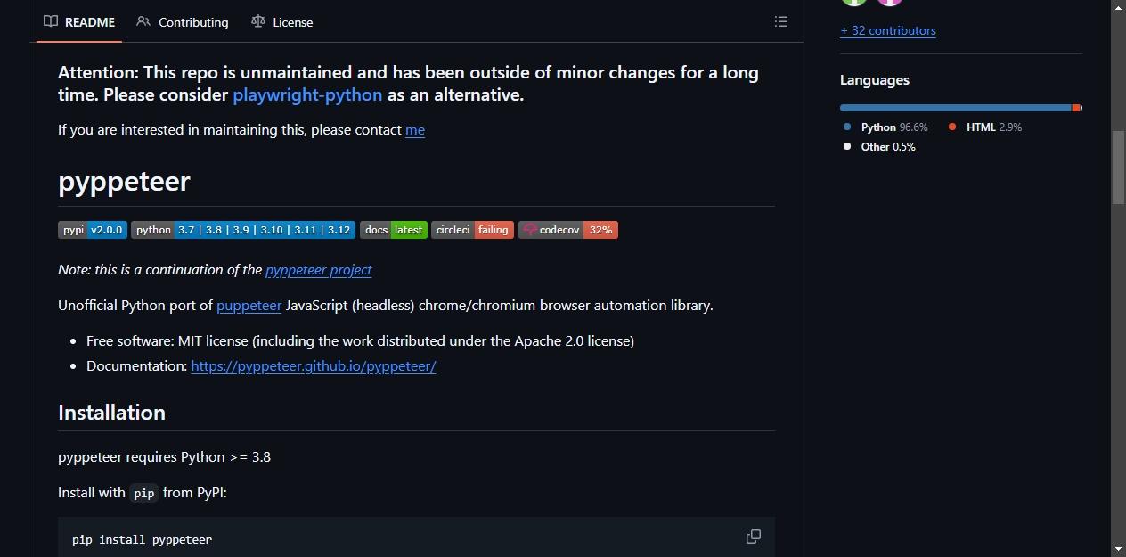The width and height of the screenshot is (1126, 557).
Task: Click the green contributor avatar
Action: click(854, 2)
